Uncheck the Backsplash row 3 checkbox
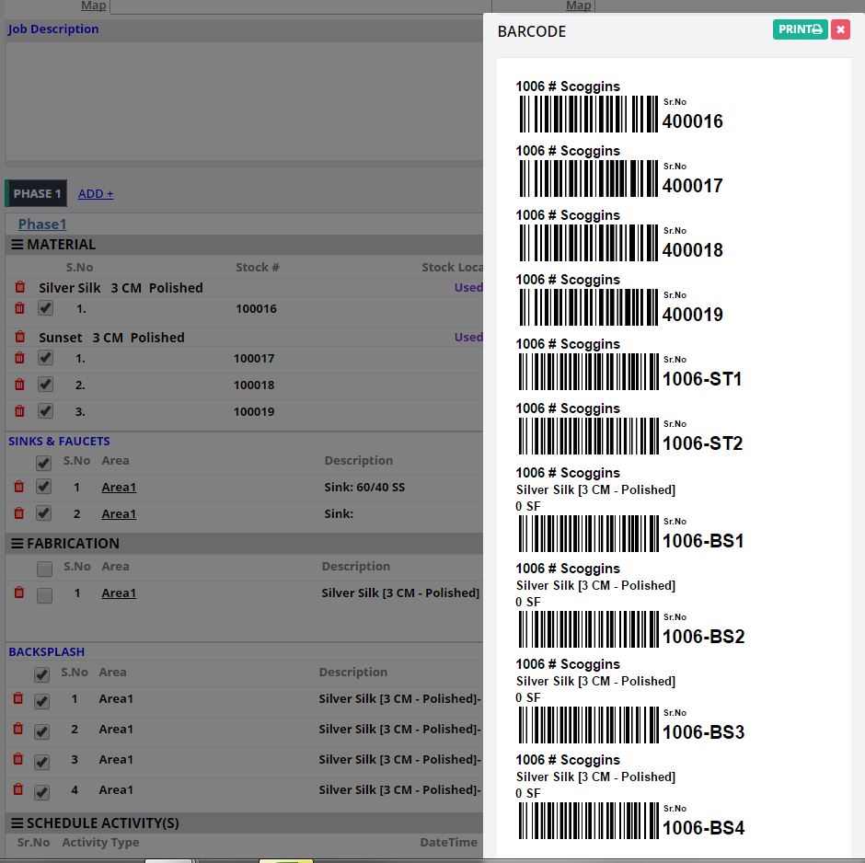 (x=42, y=762)
